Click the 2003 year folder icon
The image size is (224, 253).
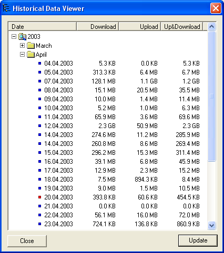[22, 37]
